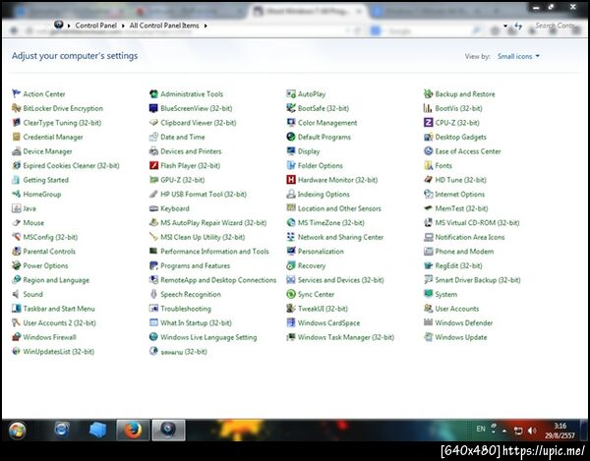This screenshot has width=590, height=461.
Task: Click the Sync Center green icon
Action: click(x=291, y=294)
